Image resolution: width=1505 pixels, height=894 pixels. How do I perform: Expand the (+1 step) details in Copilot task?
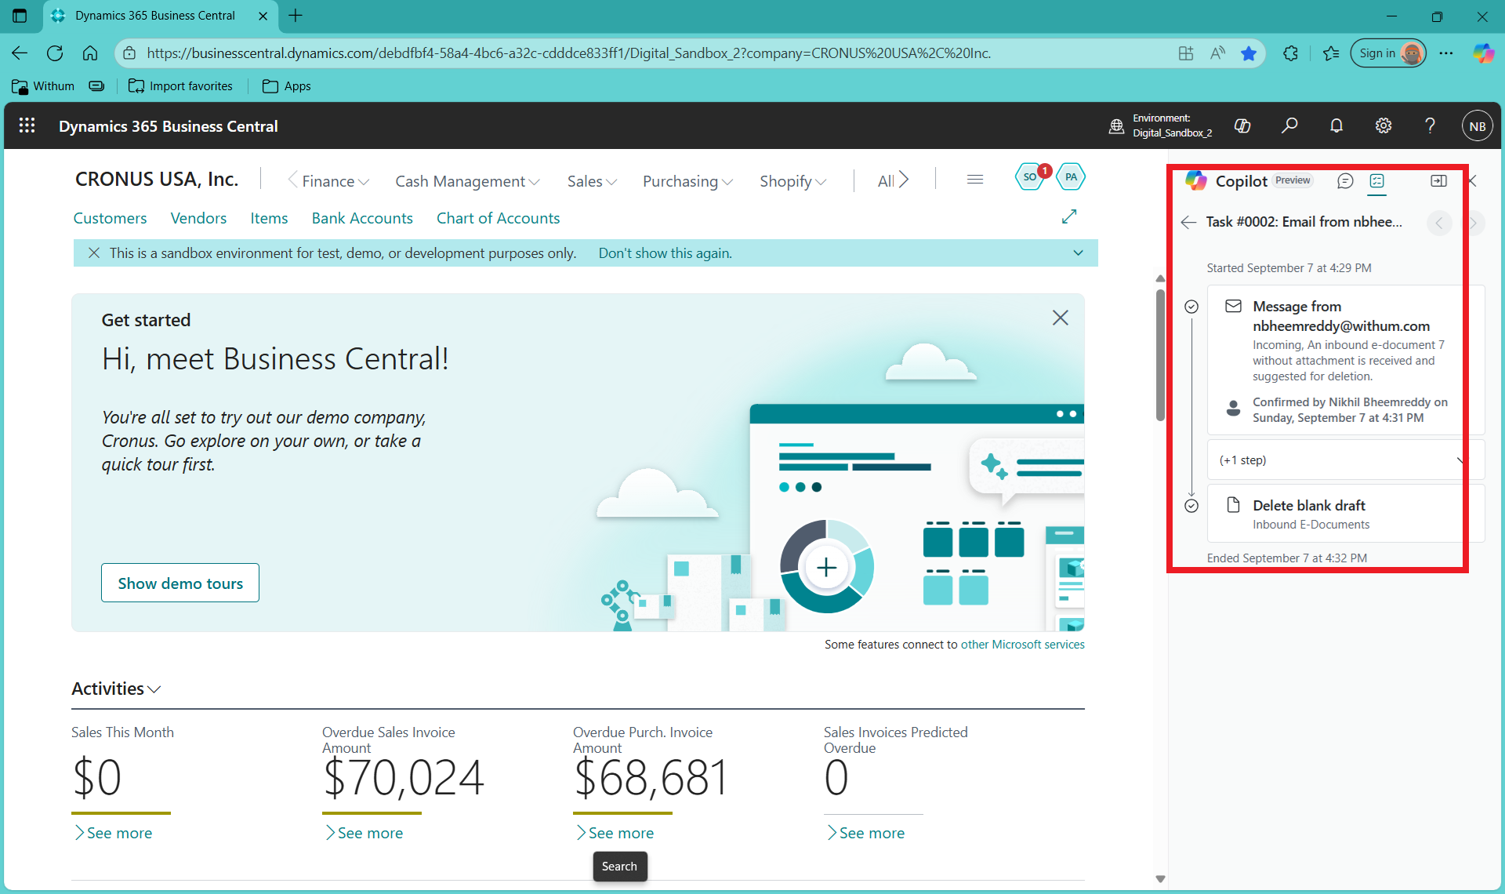pyautogui.click(x=1338, y=460)
